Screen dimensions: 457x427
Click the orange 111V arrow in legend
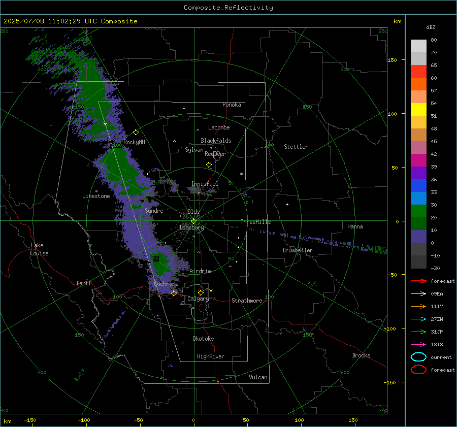pos(418,306)
